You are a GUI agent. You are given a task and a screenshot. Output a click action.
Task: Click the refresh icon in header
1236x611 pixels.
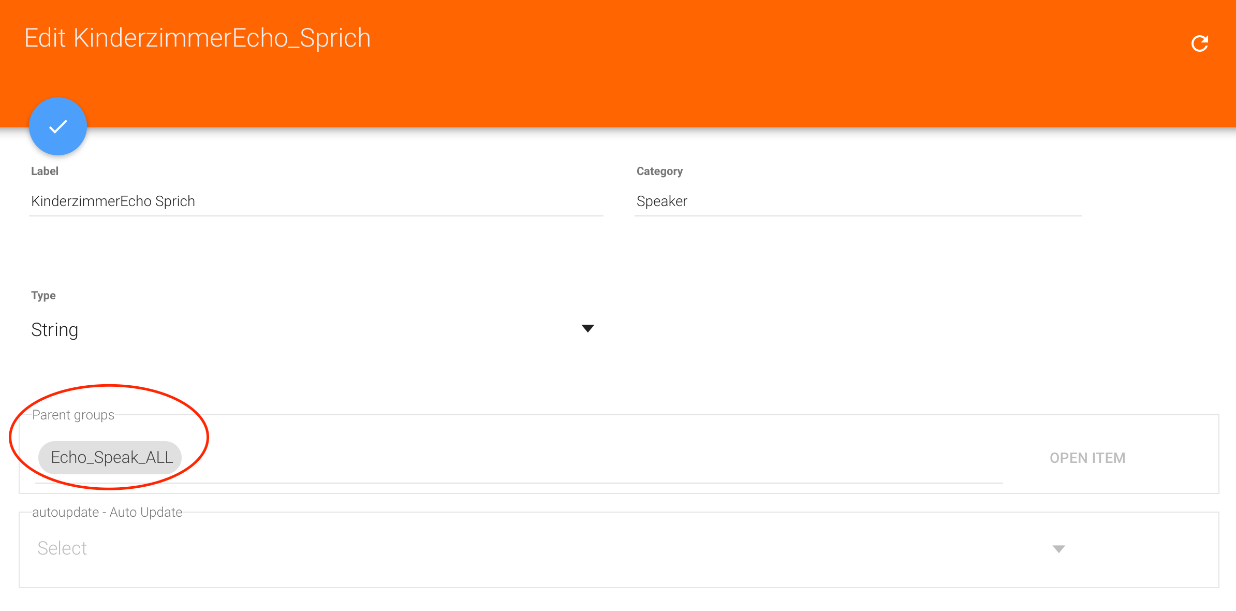(x=1199, y=43)
